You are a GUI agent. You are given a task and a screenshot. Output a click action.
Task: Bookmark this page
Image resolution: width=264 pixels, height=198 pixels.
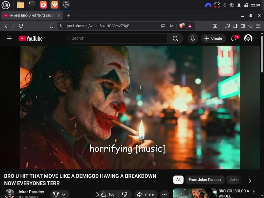[x=51, y=26]
